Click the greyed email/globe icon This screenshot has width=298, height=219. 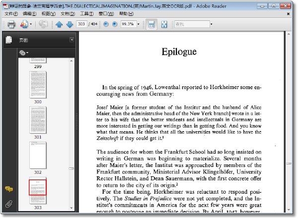[x=43, y=24]
